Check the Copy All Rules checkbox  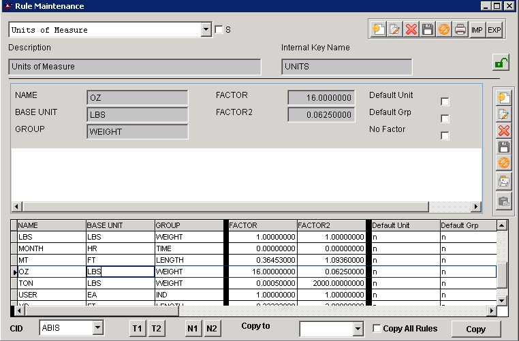pos(377,329)
